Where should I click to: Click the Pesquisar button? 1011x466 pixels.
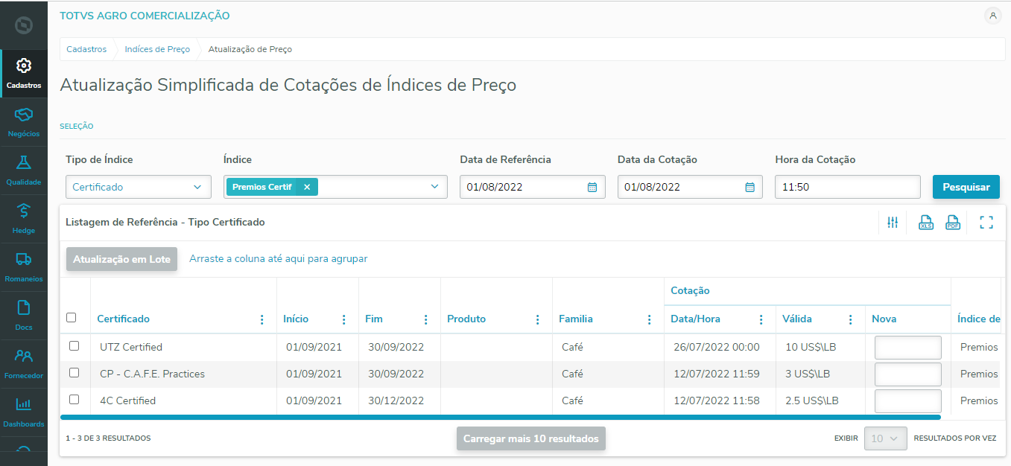pos(966,187)
